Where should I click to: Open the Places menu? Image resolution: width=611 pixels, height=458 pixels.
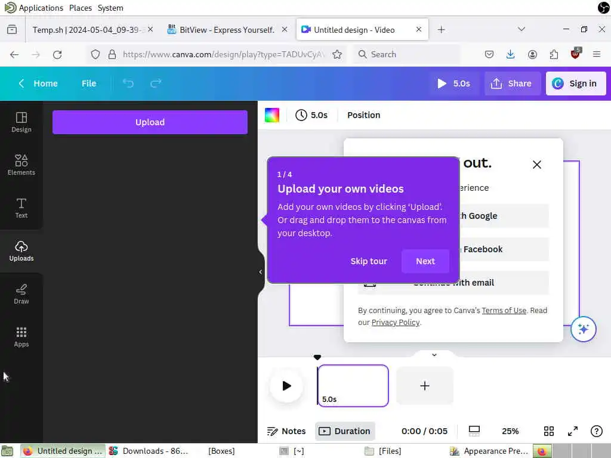(x=81, y=8)
